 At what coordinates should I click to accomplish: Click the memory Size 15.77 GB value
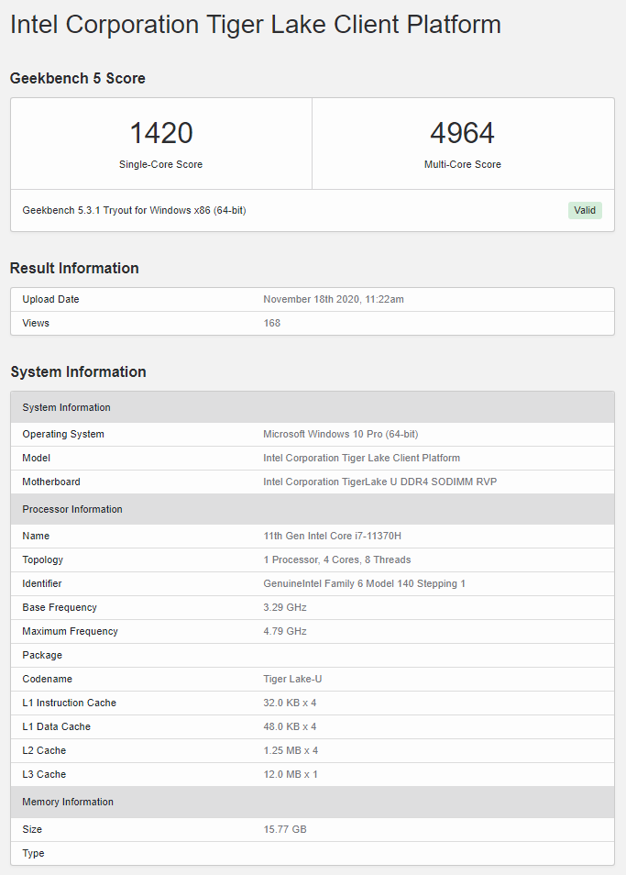click(285, 829)
